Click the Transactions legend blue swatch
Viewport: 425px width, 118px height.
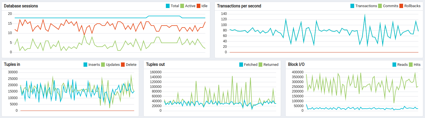coord(352,6)
